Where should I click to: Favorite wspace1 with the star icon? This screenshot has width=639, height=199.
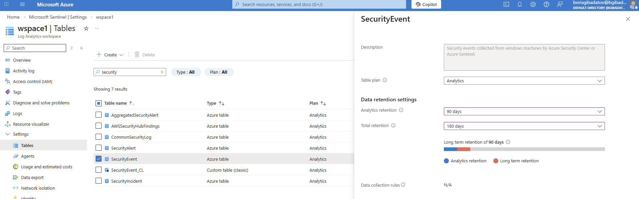click(86, 29)
